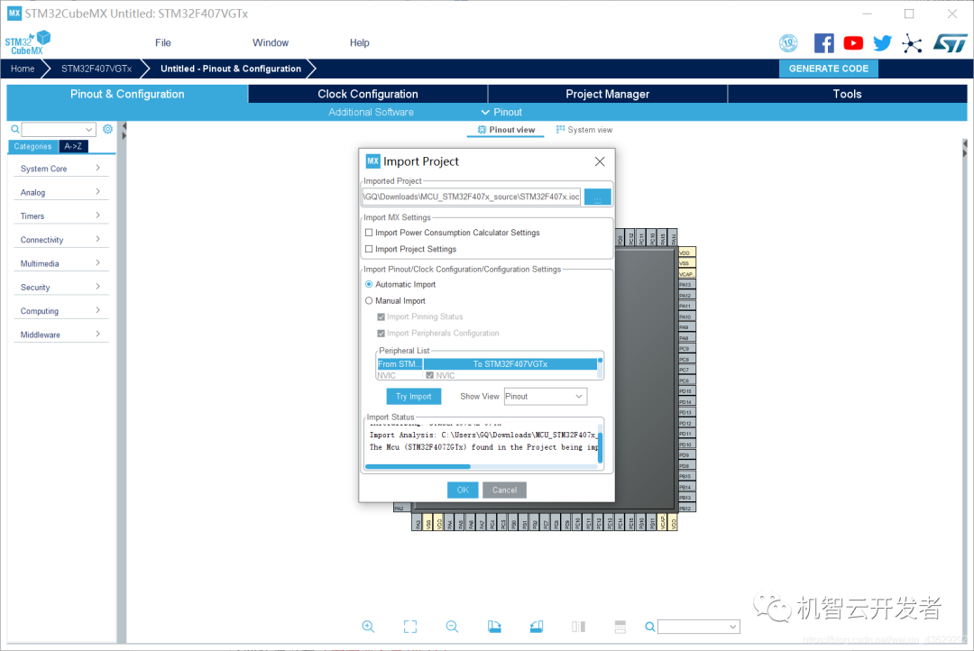The height and width of the screenshot is (651, 974).
Task: Go to Home breadcrumb
Action: (23, 69)
